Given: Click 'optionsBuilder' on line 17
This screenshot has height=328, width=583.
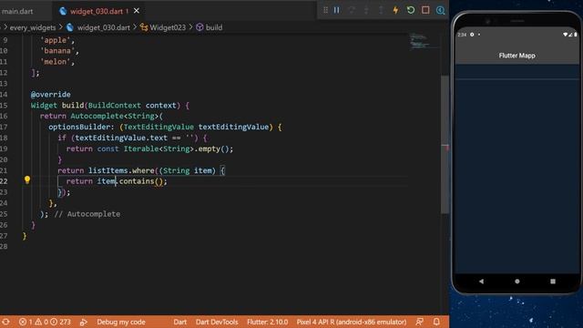Looking at the screenshot, I should coord(79,127).
